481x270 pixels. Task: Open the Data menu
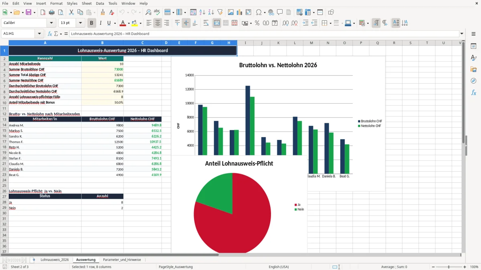tap(100, 3)
